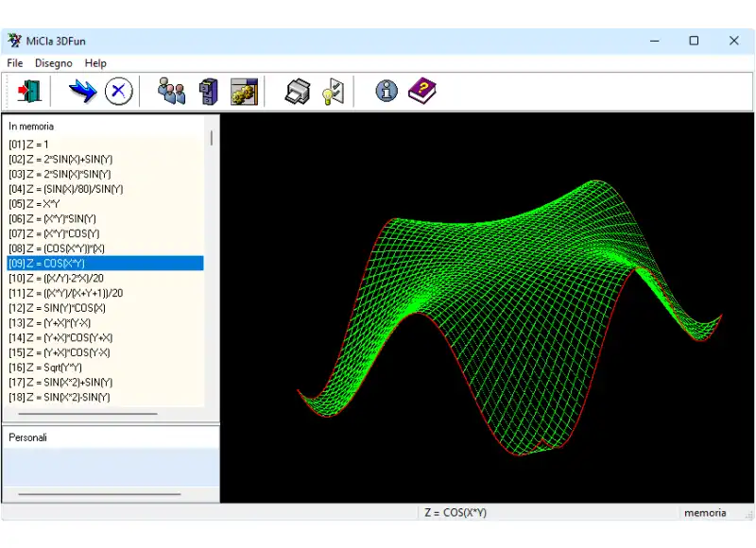Select function [15] Z = (Y+X)*COS(Y-X)
The width and height of the screenshot is (756, 548).
[x=105, y=352]
